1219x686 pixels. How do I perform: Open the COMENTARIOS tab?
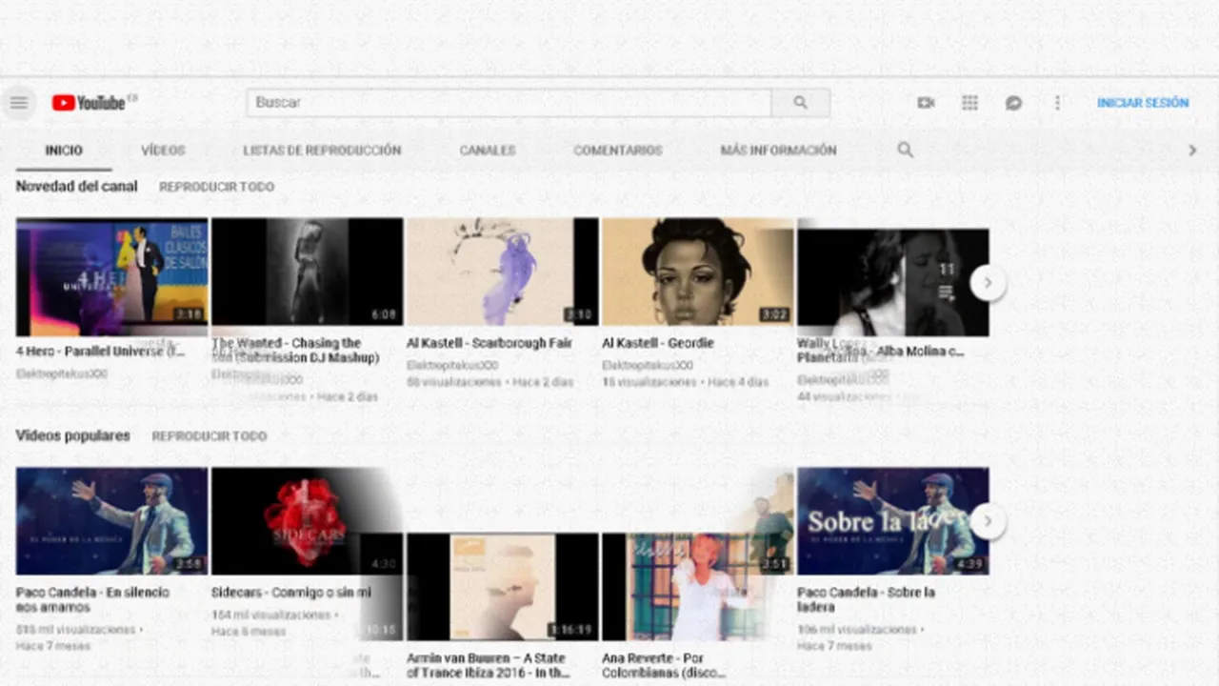[x=618, y=150]
